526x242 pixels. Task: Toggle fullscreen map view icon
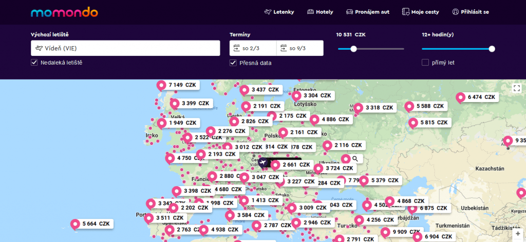[517, 88]
